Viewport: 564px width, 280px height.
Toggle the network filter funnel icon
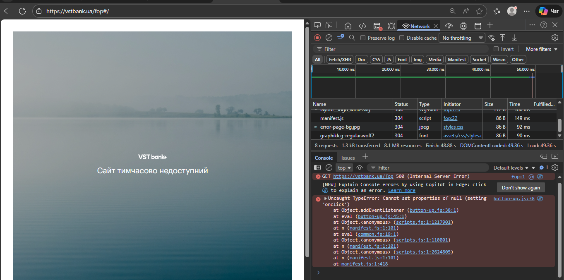[x=341, y=38]
